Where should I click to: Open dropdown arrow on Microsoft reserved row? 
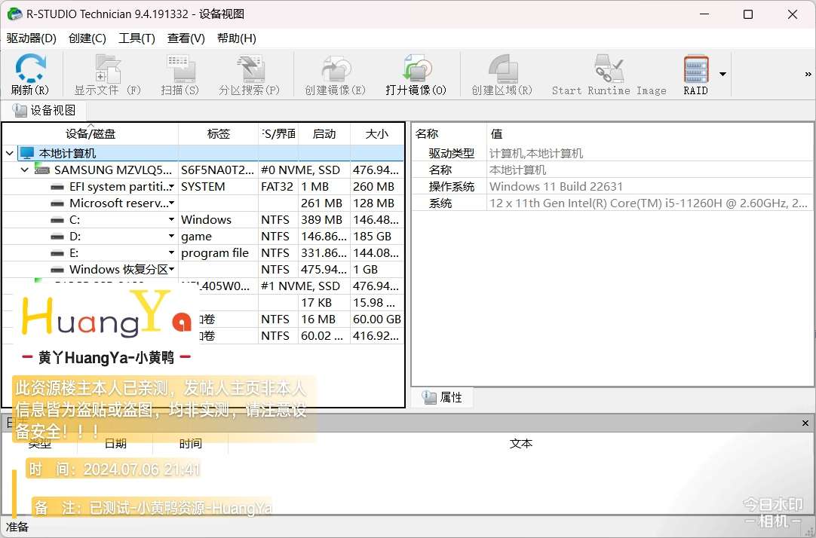click(172, 203)
